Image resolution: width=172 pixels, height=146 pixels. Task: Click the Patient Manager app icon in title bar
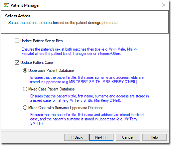pos(6,5)
